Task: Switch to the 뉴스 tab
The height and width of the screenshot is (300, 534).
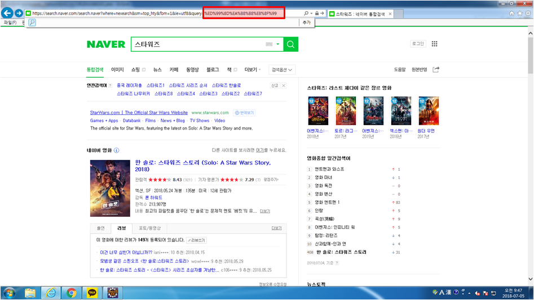Action: tap(157, 70)
